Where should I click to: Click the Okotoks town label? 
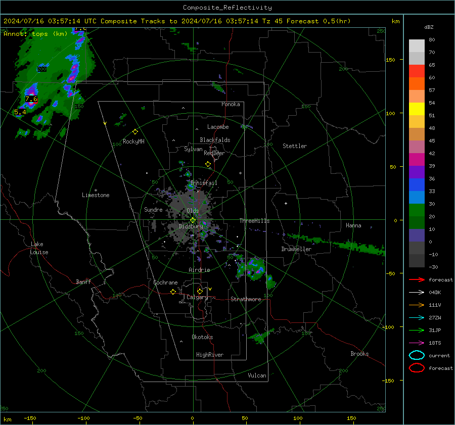[202, 337]
